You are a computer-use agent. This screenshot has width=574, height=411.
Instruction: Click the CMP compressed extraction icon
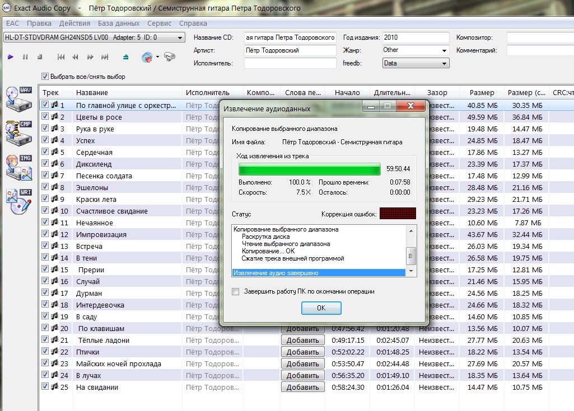tap(19, 133)
